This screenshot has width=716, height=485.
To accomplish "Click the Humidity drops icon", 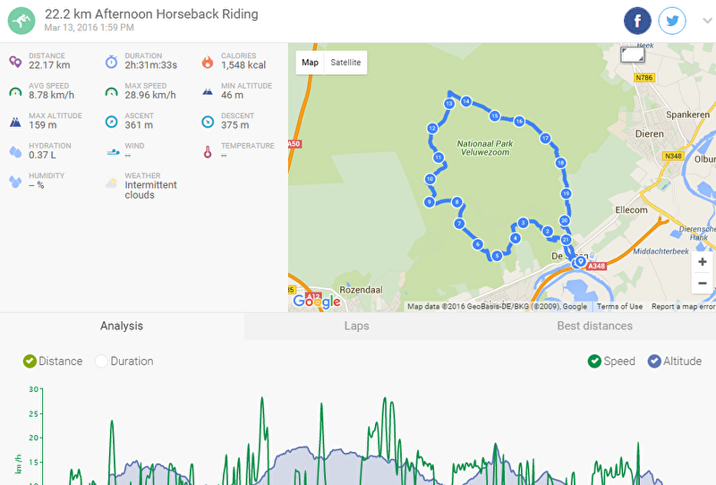I will click(x=15, y=182).
